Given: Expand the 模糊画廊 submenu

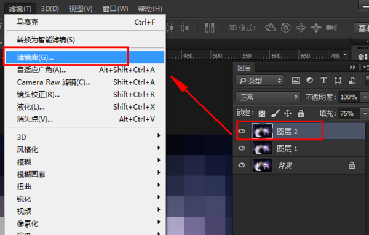Looking at the screenshot, I should coord(85,174).
